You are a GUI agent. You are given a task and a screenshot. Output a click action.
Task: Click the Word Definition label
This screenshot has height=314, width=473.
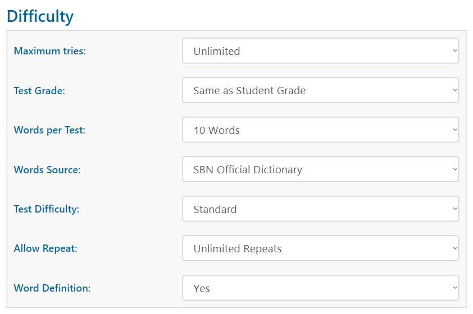tap(52, 288)
